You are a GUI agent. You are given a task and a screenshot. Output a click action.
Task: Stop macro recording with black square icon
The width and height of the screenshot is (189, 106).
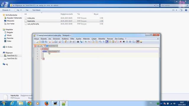[124, 42]
